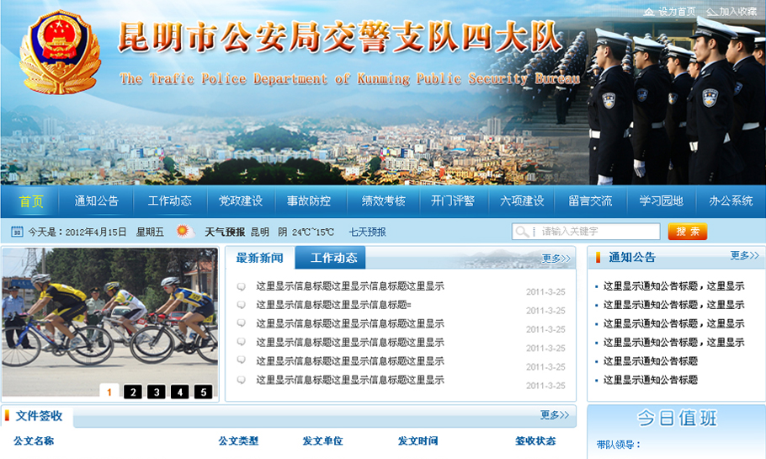Click the police emblem logo
766x459 pixels.
coord(60,51)
